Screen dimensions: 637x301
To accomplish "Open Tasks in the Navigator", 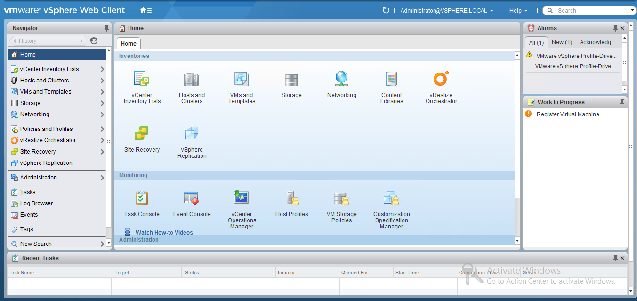I will tap(56, 192).
